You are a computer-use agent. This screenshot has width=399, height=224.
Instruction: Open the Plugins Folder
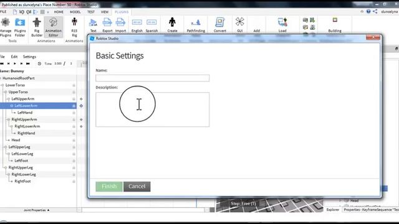(20, 27)
